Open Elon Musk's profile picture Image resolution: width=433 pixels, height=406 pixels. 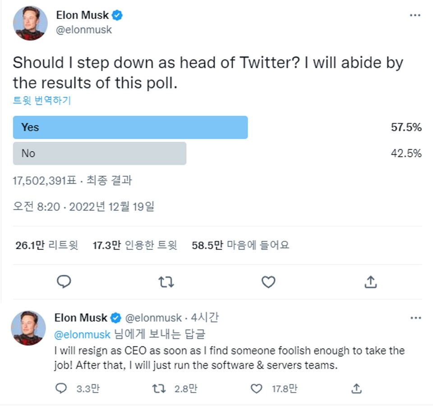pos(30,23)
